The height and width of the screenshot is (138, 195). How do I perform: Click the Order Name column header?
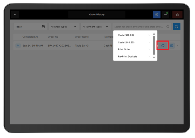coord(82,37)
